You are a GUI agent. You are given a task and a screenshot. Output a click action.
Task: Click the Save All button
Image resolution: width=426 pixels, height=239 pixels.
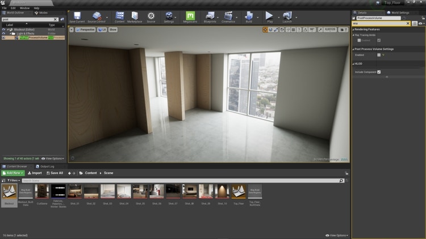click(55, 173)
